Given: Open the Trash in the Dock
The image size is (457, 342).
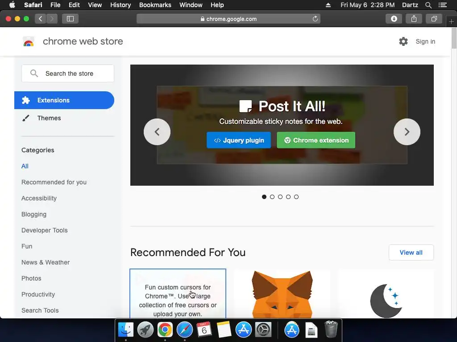Looking at the screenshot, I should [x=331, y=329].
